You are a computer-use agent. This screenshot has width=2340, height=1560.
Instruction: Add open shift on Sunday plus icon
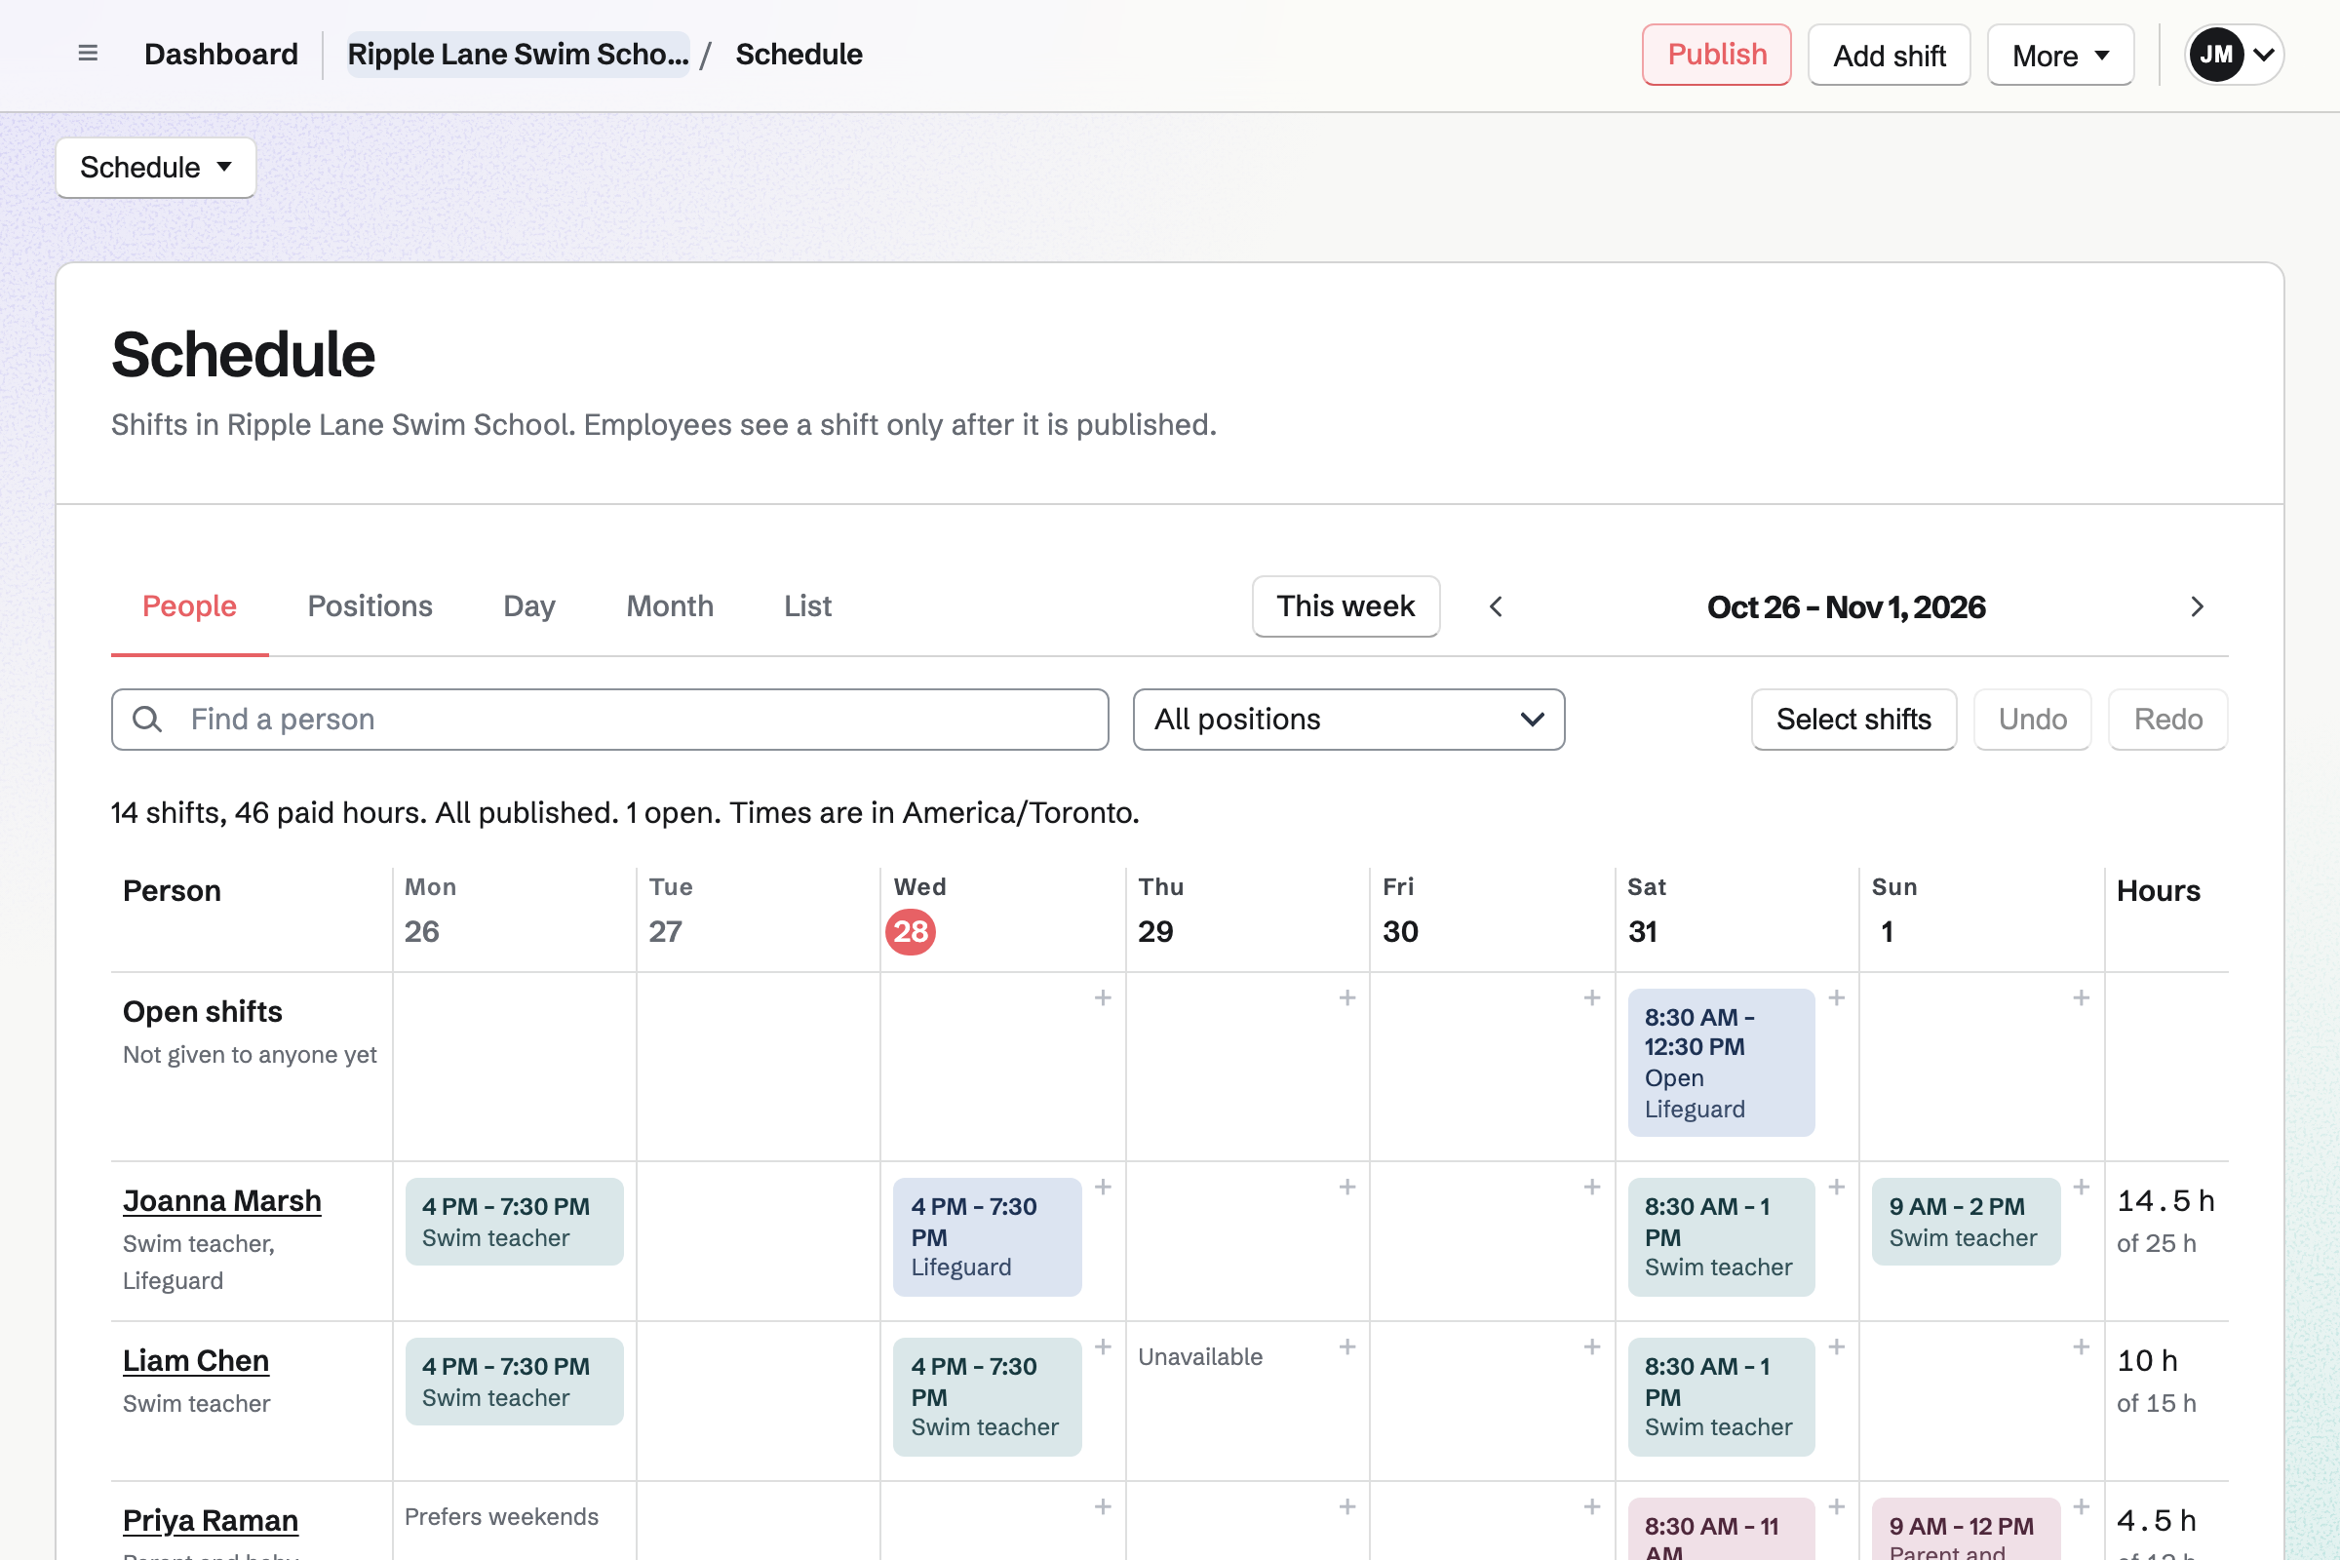click(2081, 997)
